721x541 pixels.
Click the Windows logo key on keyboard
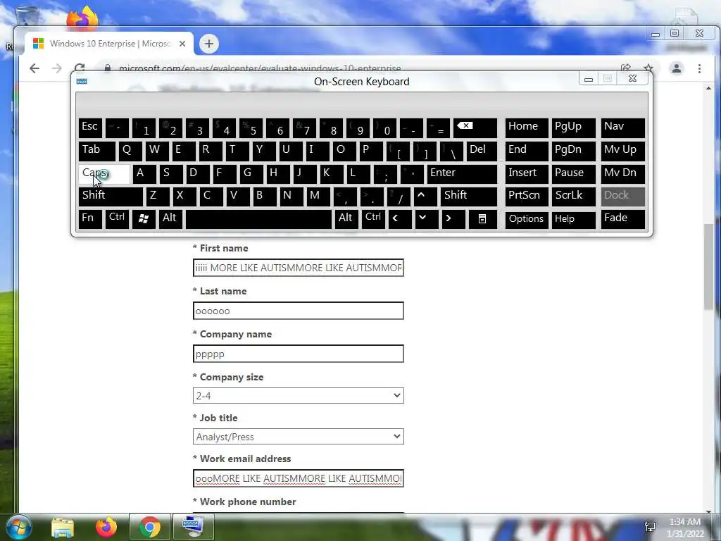pos(144,219)
